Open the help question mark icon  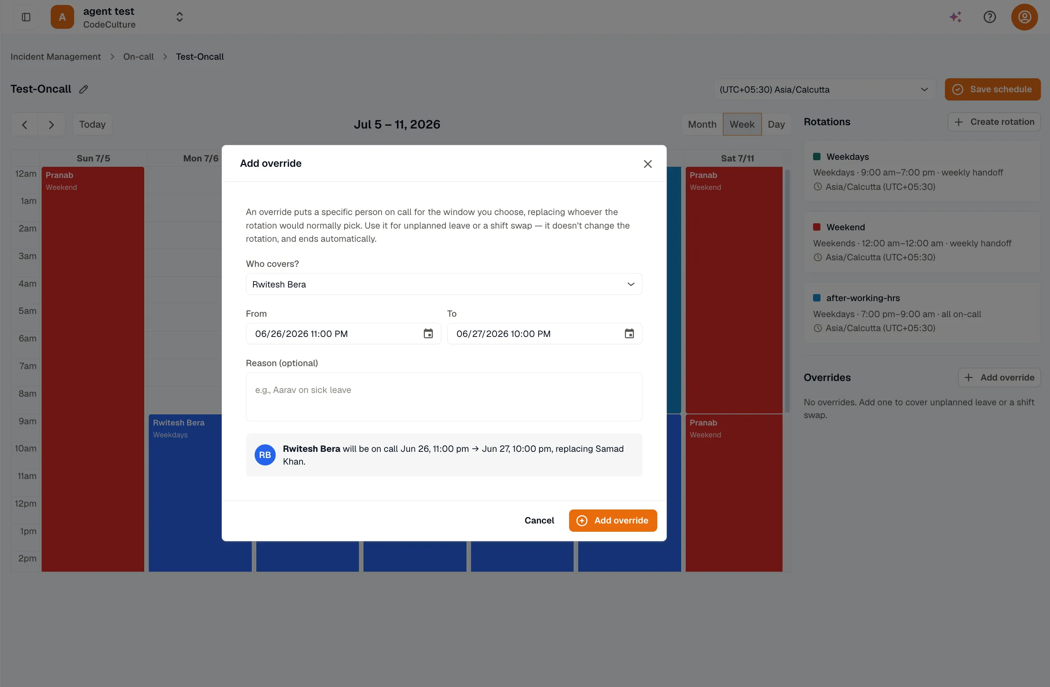tap(989, 17)
